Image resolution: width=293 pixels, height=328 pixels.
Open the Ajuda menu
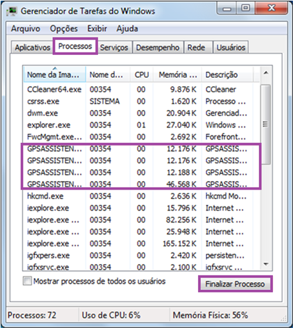pos(127,28)
